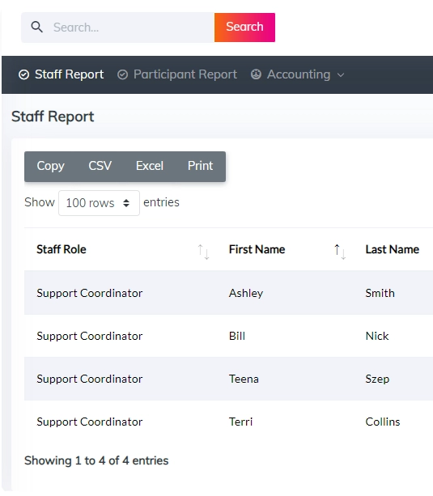Copy the table using Copy button

tap(50, 166)
